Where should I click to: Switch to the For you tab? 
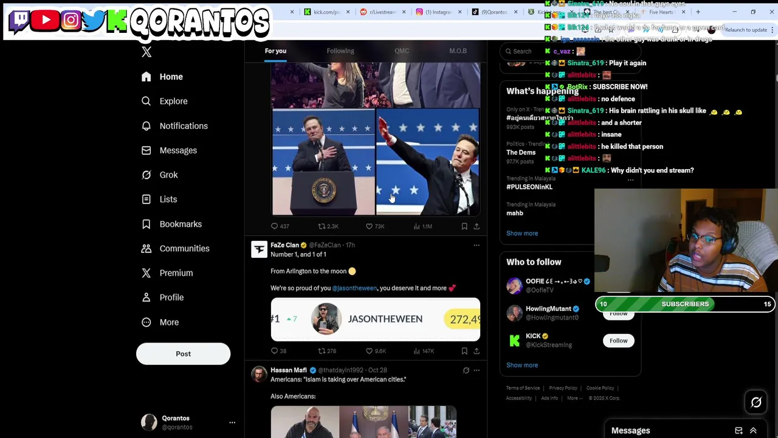pyautogui.click(x=275, y=51)
